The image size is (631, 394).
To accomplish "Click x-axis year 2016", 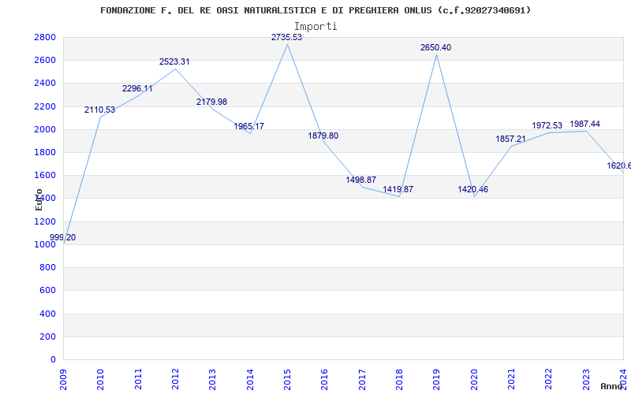I will pyautogui.click(x=324, y=379).
